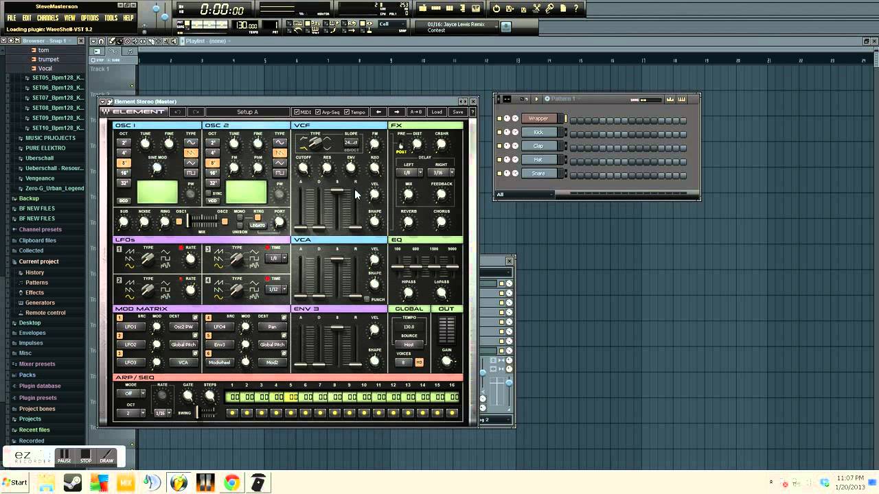Click the Load button in Element
This screenshot has width=879, height=494.
437,112
